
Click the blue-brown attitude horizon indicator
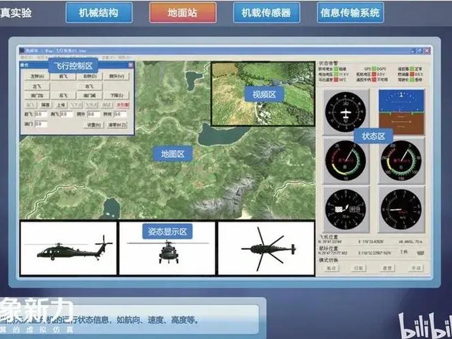[401, 112]
